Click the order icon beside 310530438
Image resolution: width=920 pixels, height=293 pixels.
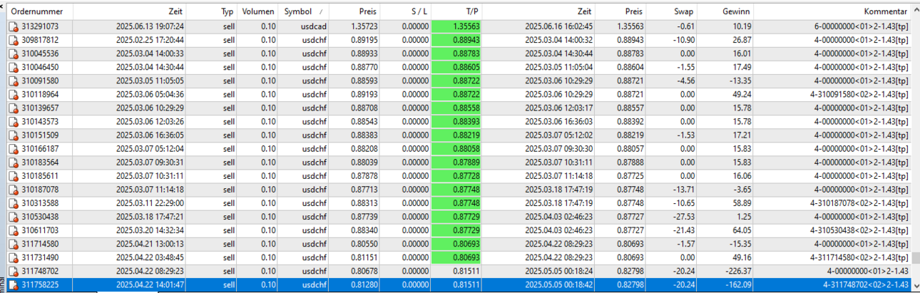coord(14,217)
